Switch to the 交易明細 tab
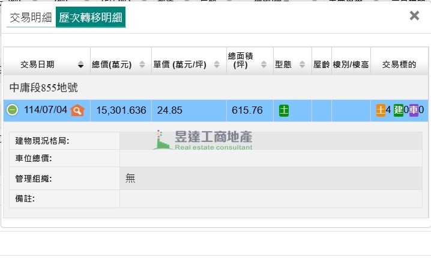The image size is (431, 258). point(30,18)
